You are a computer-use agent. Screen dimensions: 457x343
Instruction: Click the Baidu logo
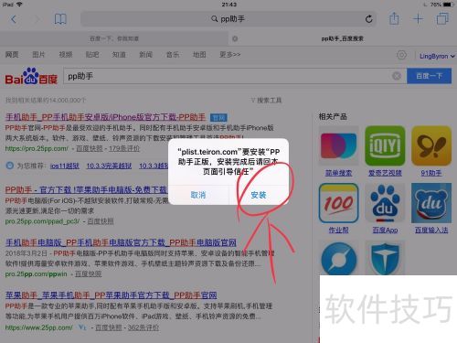pos(31,76)
